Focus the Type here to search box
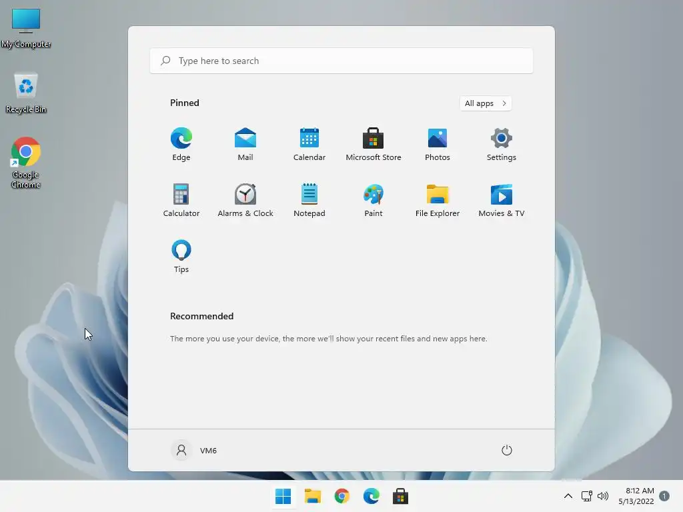 coord(341,61)
